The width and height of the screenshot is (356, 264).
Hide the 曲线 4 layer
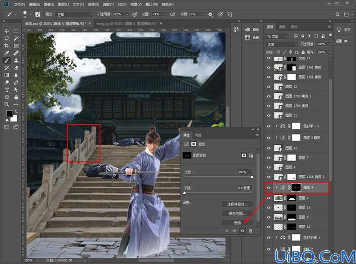coord(269,188)
